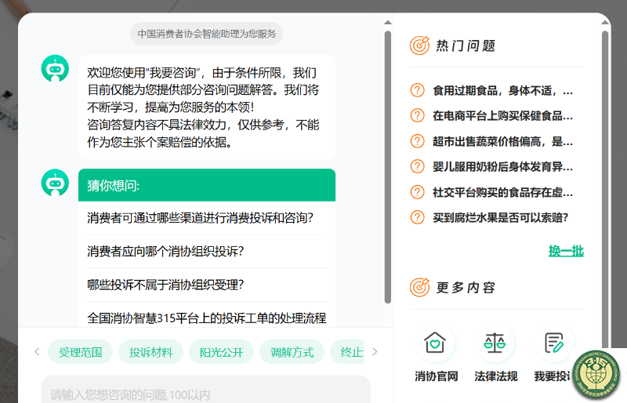Open the 我要投诉 notepad icon
This screenshot has width=627, height=403.
pos(554,343)
